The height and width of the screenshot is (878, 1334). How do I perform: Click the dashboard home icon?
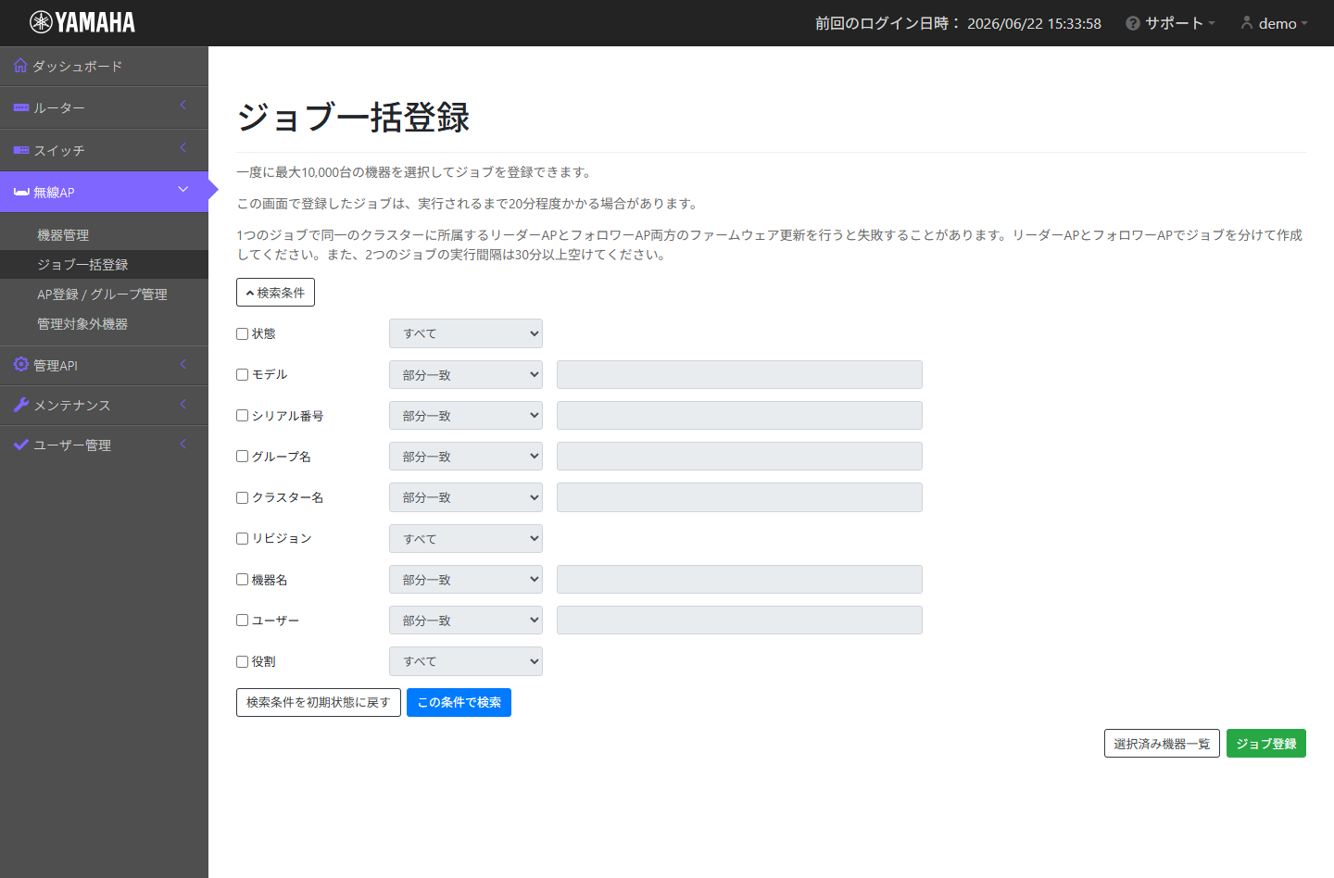click(x=20, y=66)
